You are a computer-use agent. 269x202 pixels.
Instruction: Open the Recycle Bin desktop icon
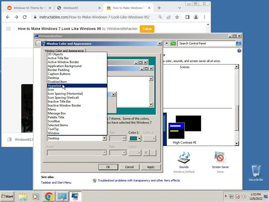(256, 173)
